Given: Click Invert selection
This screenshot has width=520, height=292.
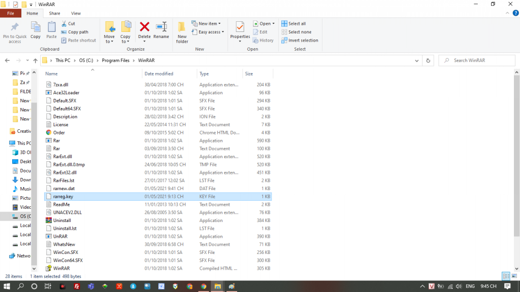Looking at the screenshot, I should (x=300, y=41).
